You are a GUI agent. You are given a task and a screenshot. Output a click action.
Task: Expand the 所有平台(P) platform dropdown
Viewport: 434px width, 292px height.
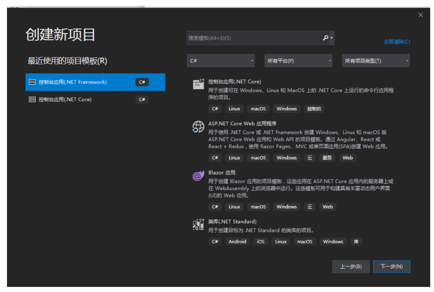(298, 61)
